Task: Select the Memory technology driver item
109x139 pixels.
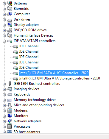Action: pos(35,100)
